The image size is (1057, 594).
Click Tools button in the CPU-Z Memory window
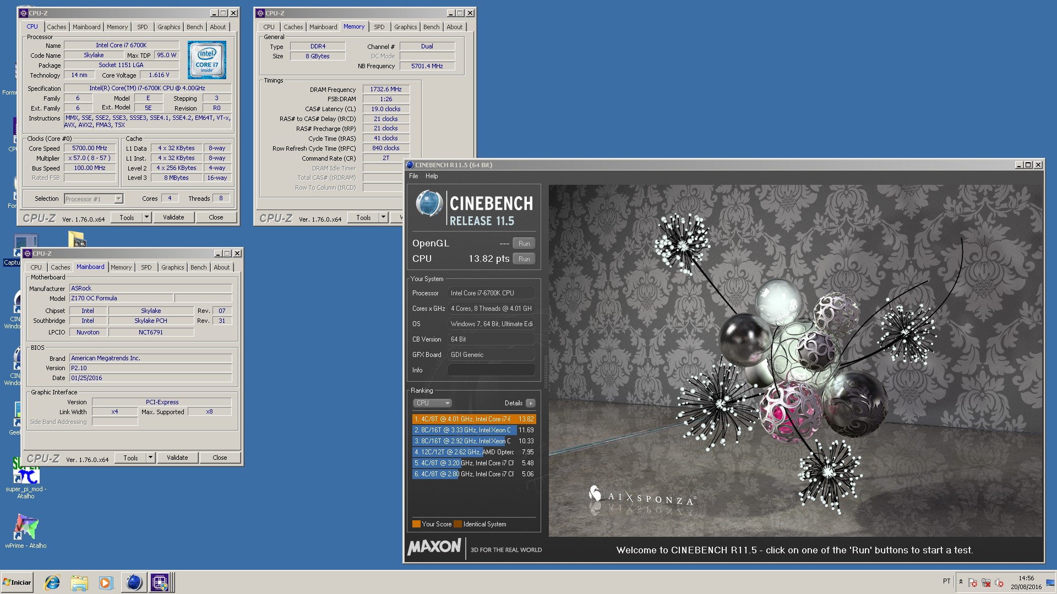point(363,217)
